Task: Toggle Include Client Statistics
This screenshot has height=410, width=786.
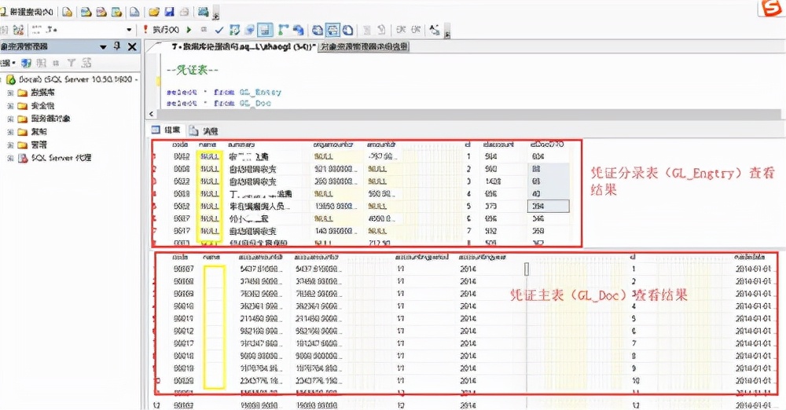Action: (x=298, y=30)
